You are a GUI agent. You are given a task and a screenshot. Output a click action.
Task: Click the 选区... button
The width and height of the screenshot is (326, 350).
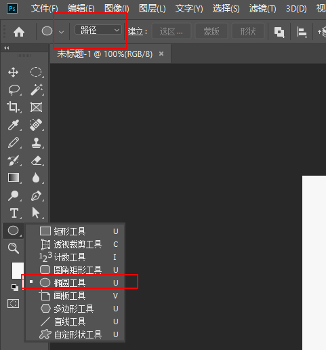pos(171,31)
